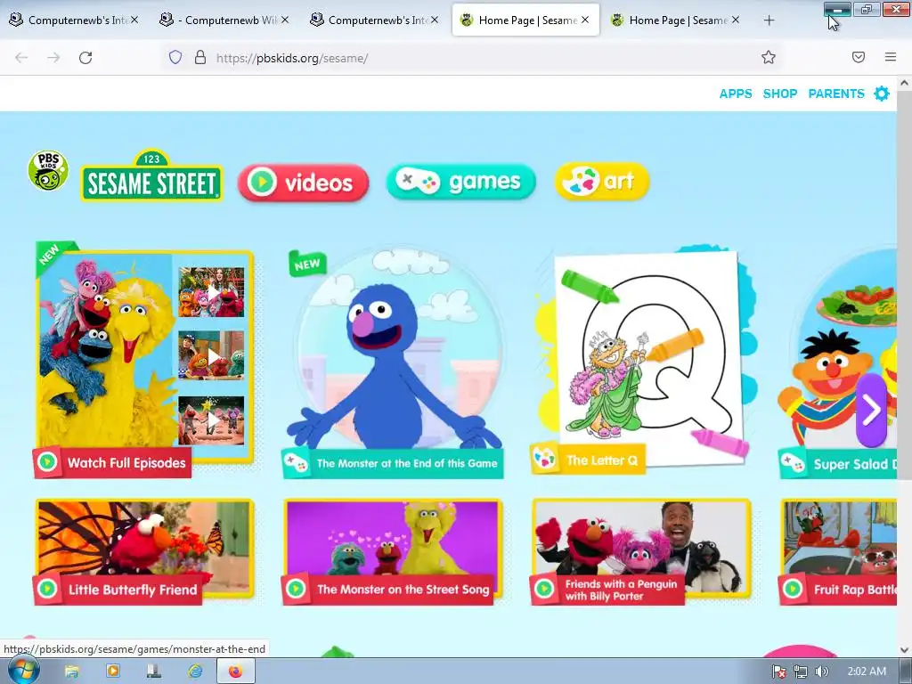Screen dimensions: 912x684
Task: Open the Super Salad game card
Action: pyautogui.click(x=837, y=363)
